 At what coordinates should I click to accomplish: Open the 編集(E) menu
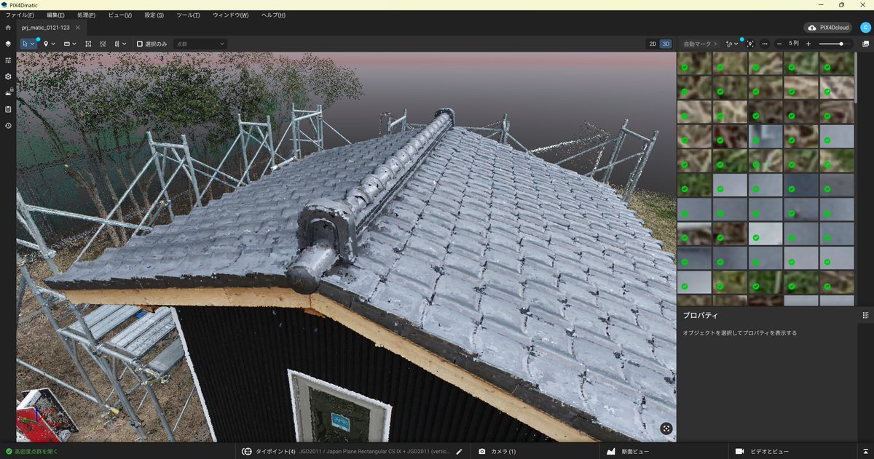[55, 15]
